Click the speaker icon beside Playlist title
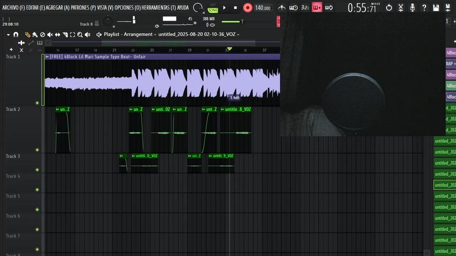456x256 pixels. coord(99,34)
